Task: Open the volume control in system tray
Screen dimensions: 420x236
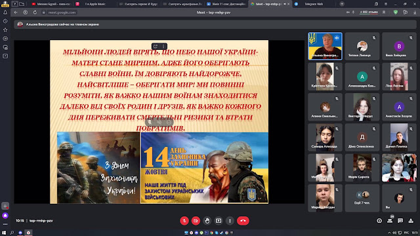Action: point(394,233)
